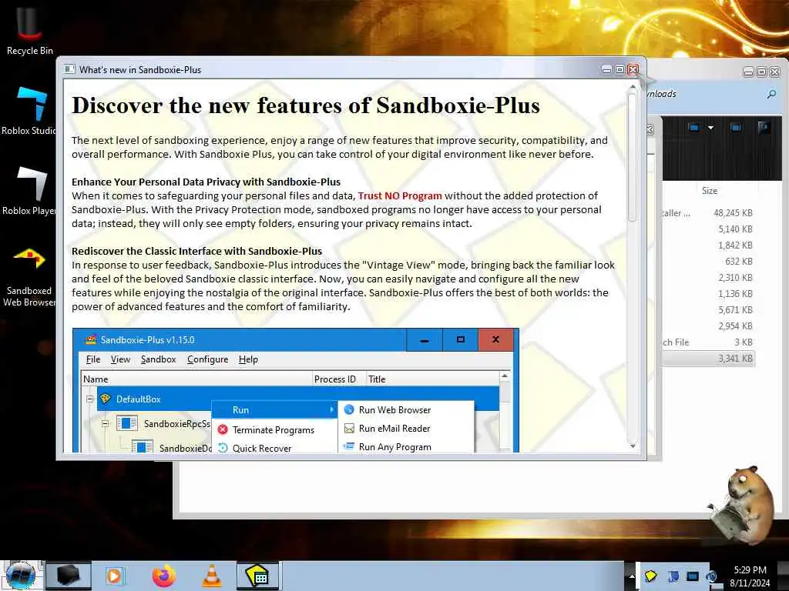The width and height of the screenshot is (789, 591).
Task: Launch VLC media player from the taskbar
Action: 212,576
